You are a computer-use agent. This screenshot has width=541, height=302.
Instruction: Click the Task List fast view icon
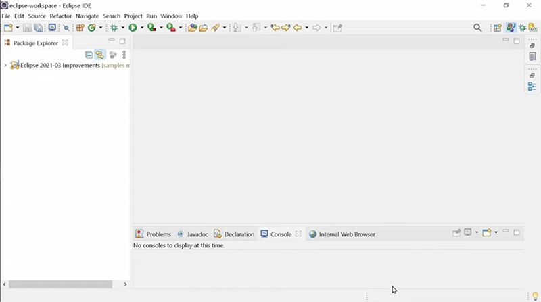pos(532,57)
